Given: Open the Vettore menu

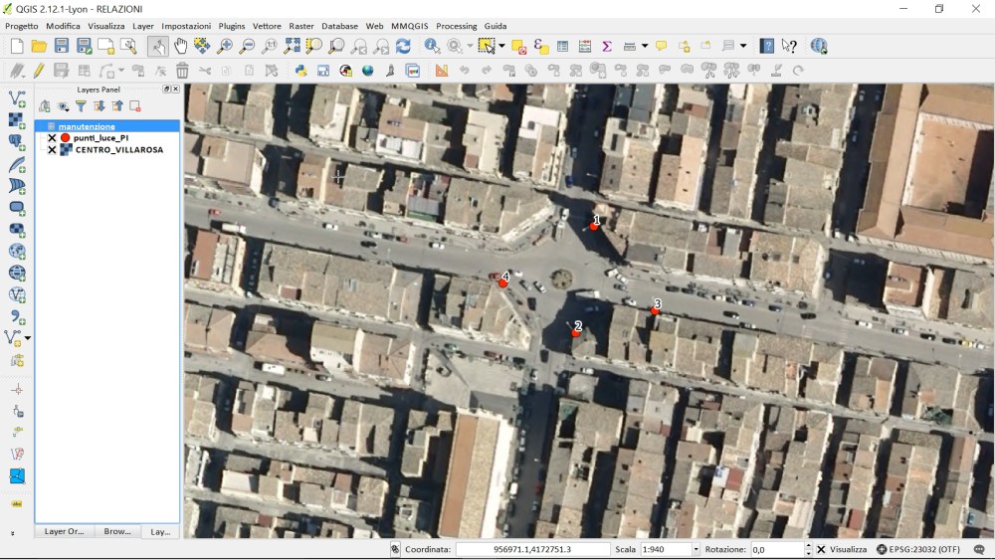Looking at the screenshot, I should pos(266,26).
